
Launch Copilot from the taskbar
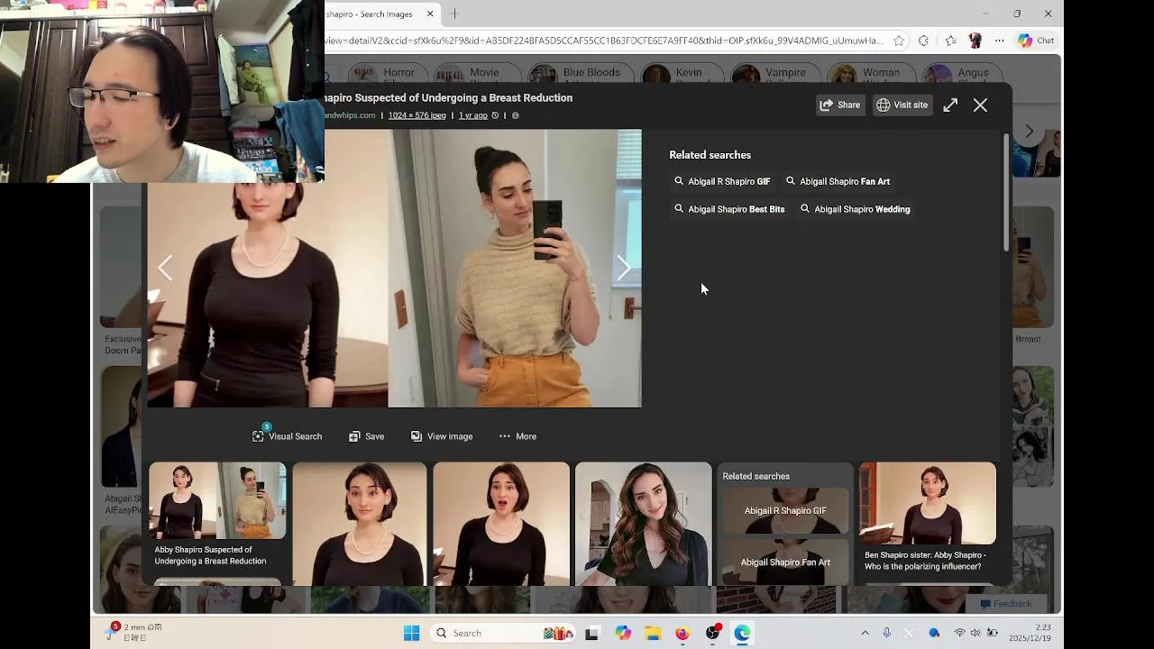(x=623, y=633)
